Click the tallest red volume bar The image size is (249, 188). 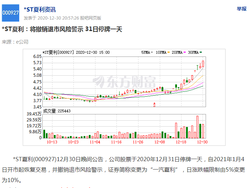pos(197,127)
